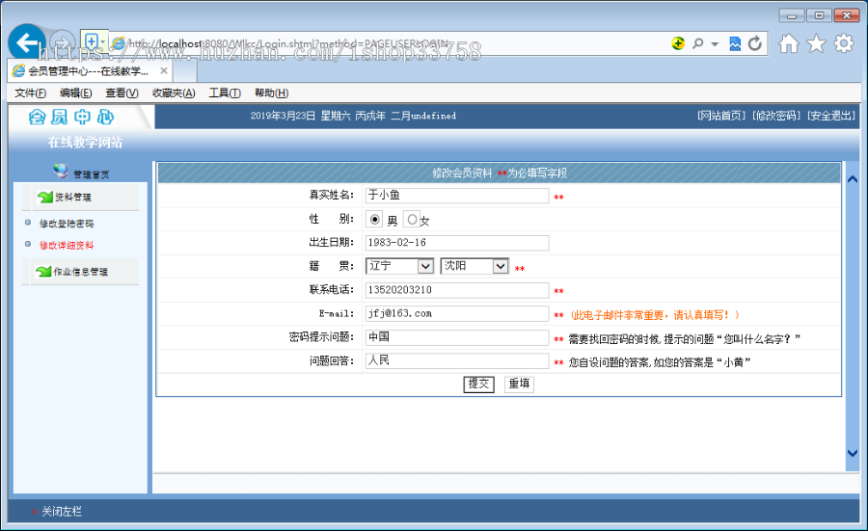Click the 会员中心 logo
Screen dimensions: 868x531
click(71, 117)
